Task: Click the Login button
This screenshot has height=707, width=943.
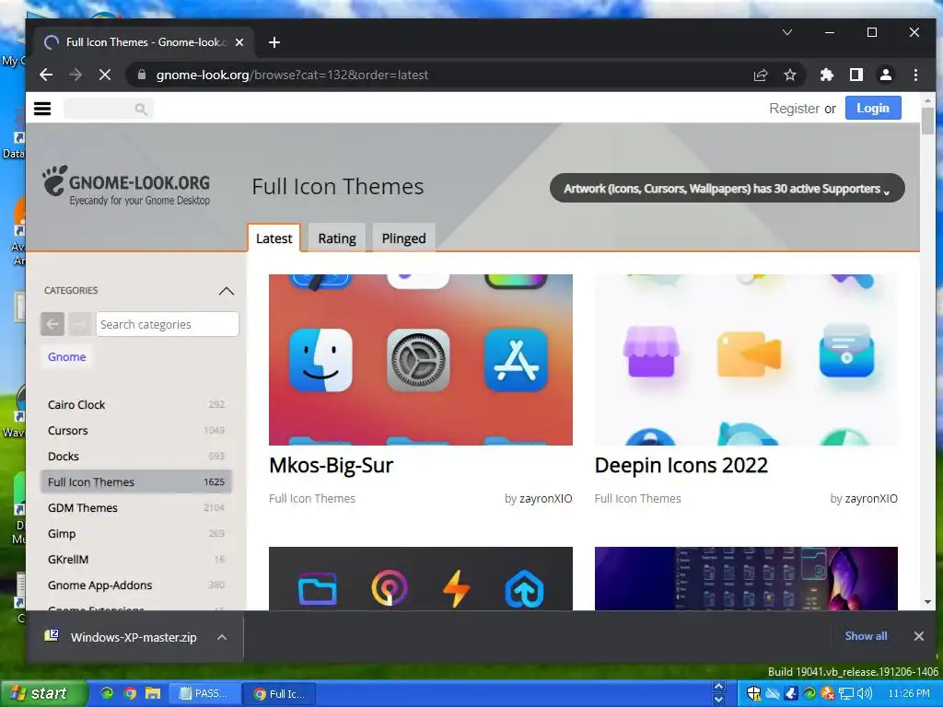Action: coord(873,109)
